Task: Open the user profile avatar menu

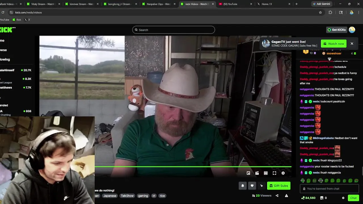Action: (352, 30)
